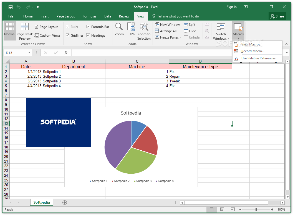The height and width of the screenshot is (215, 293).
Task: Click Insert Function fx icon
Action: [65, 53]
